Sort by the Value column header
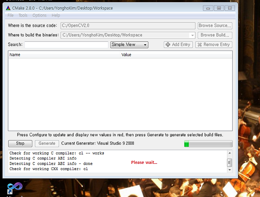 [176, 55]
